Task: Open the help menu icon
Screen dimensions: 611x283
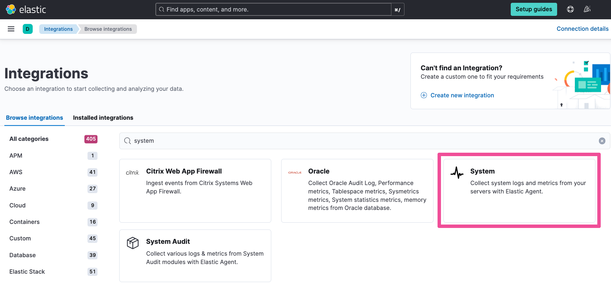Action: tap(570, 9)
